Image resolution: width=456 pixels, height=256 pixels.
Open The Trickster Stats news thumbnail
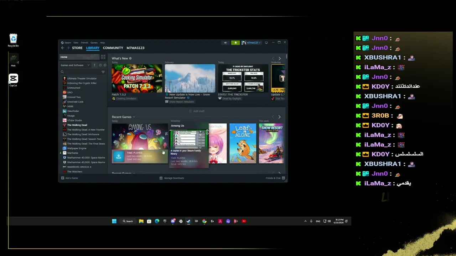click(x=243, y=78)
